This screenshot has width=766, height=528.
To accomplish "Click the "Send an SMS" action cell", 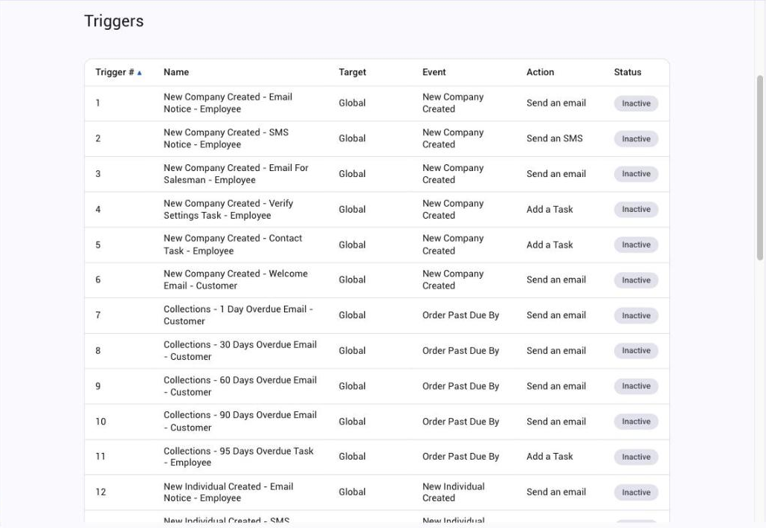I will coord(555,138).
